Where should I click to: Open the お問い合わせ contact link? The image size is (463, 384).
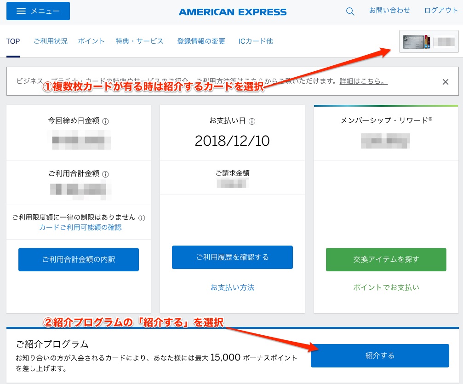389,11
